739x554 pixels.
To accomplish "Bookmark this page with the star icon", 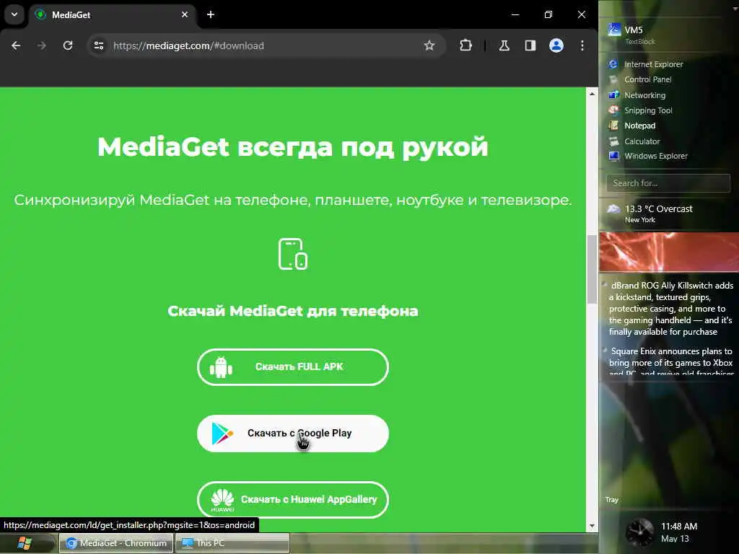I will [429, 45].
